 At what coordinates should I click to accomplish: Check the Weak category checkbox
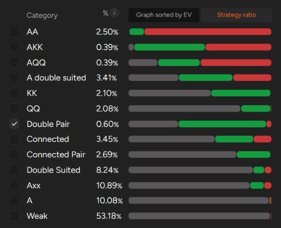14,216
